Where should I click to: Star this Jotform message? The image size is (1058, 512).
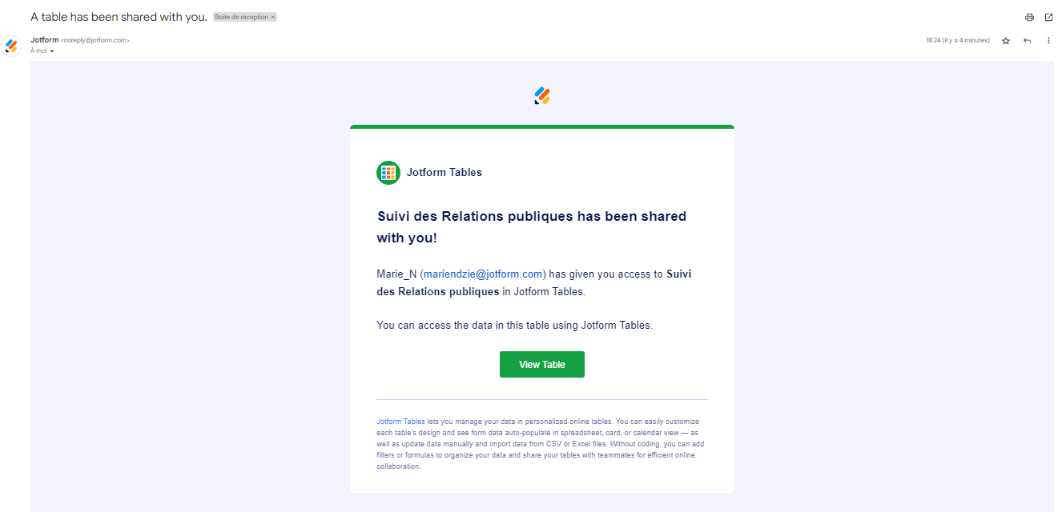1006,41
